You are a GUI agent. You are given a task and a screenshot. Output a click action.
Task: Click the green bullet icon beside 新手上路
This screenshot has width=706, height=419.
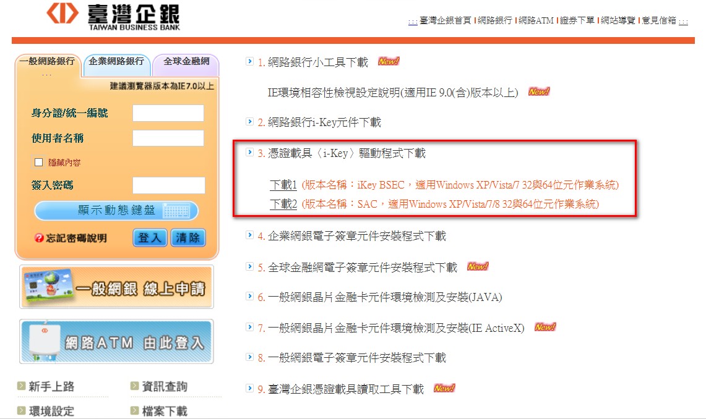[22, 386]
